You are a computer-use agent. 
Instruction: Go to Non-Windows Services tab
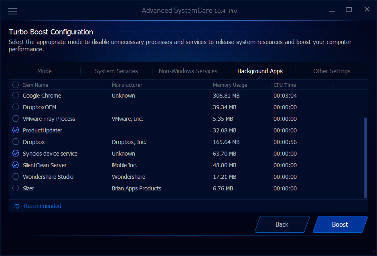coord(188,71)
